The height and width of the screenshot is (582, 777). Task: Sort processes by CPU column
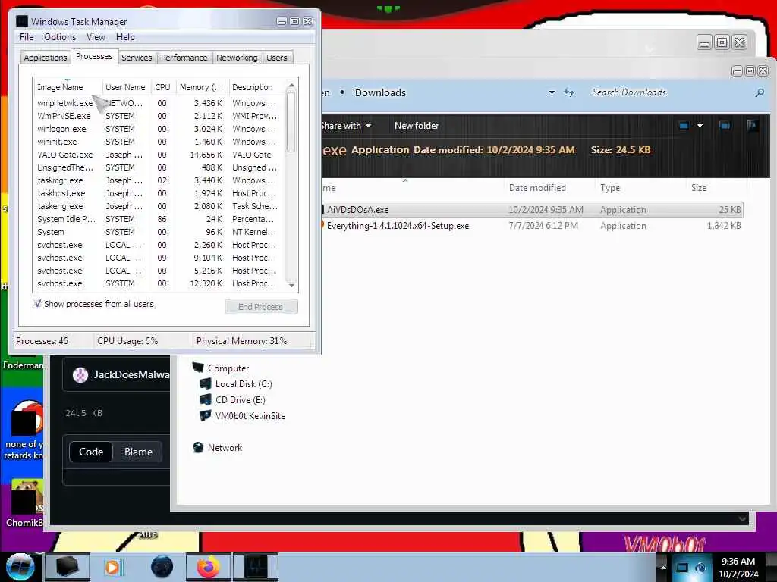162,87
